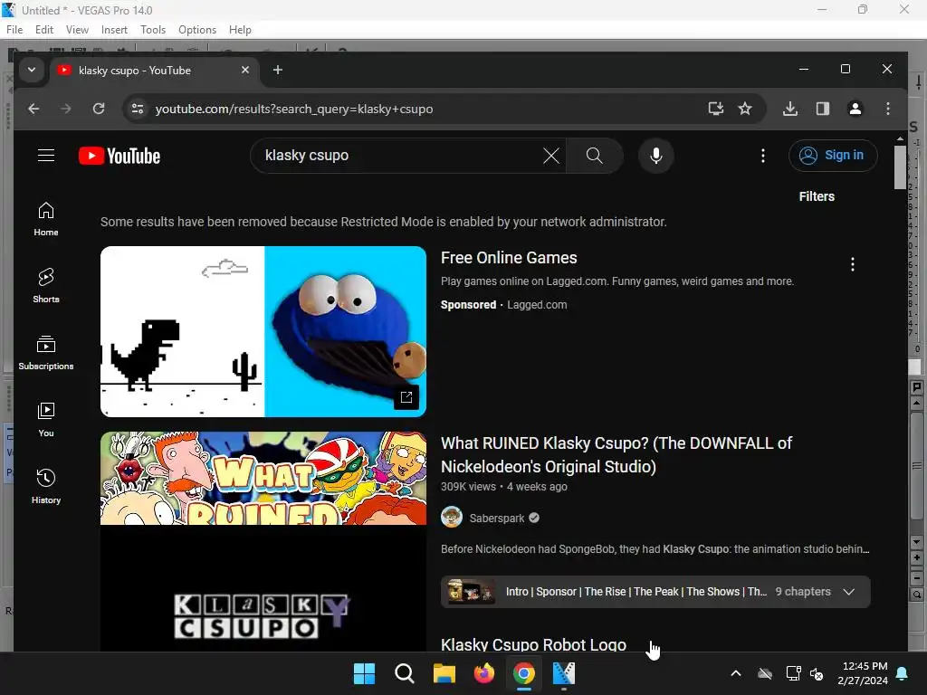Open the Filters option
Screen dimensions: 927x695
tap(817, 196)
